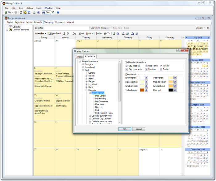Select Day Heading in the options tree
This screenshot has width=216, height=181.
click(101, 99)
